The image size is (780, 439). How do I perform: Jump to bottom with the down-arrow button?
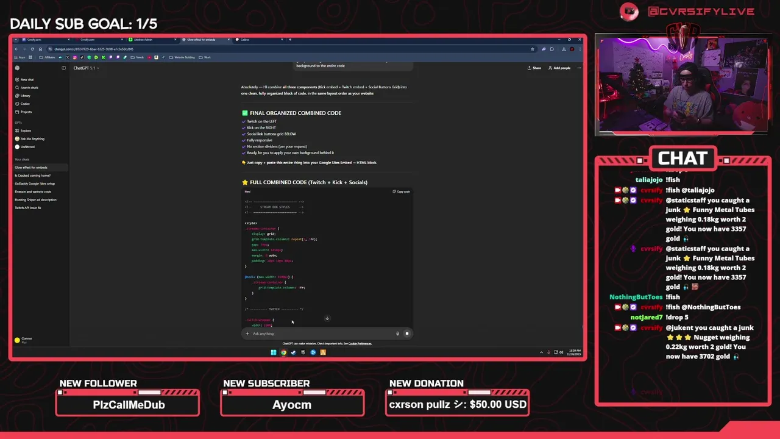point(327,318)
